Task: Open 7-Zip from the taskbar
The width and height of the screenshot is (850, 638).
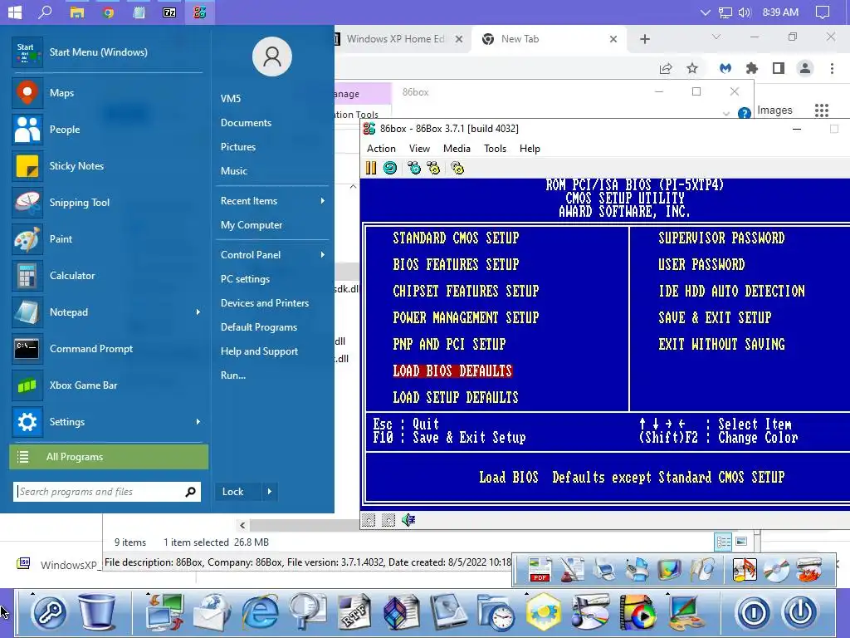Action: click(169, 12)
